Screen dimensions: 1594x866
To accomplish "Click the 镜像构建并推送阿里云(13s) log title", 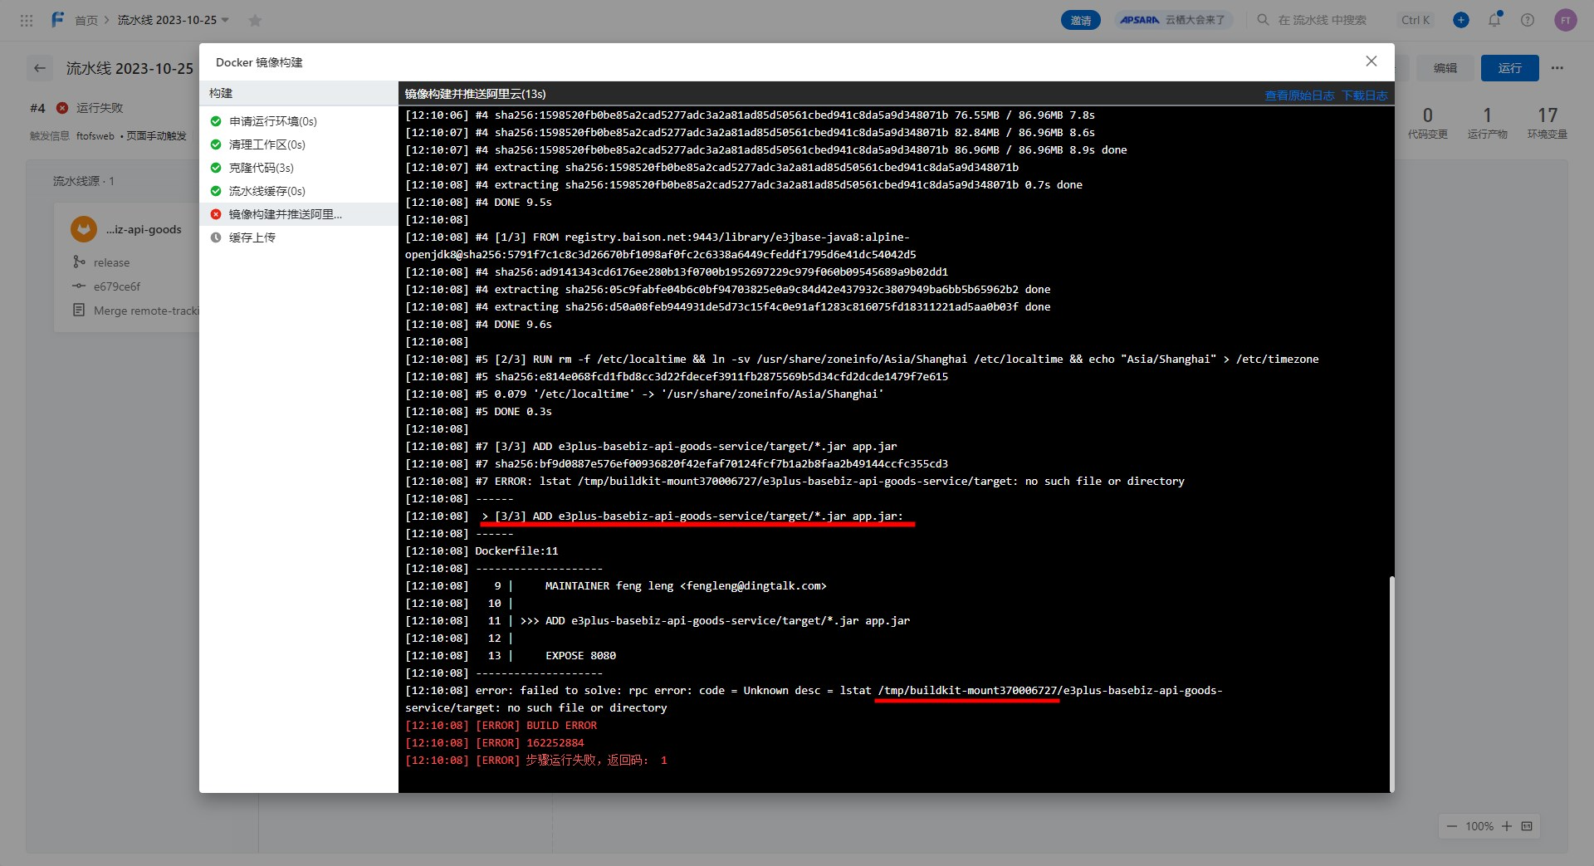I will click(475, 94).
